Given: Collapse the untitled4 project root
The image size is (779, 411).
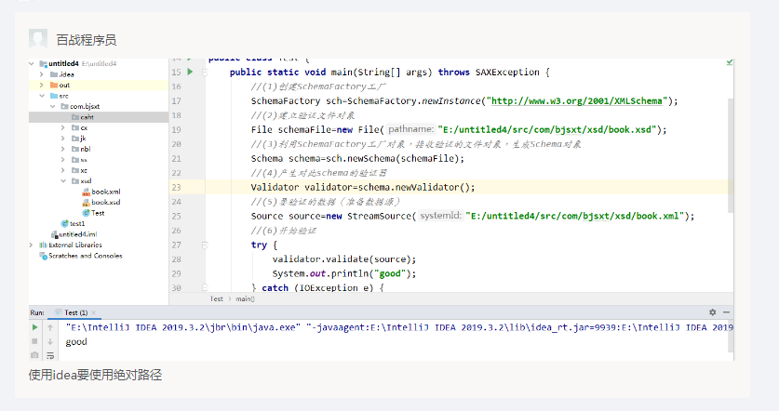Looking at the screenshot, I should 32,63.
